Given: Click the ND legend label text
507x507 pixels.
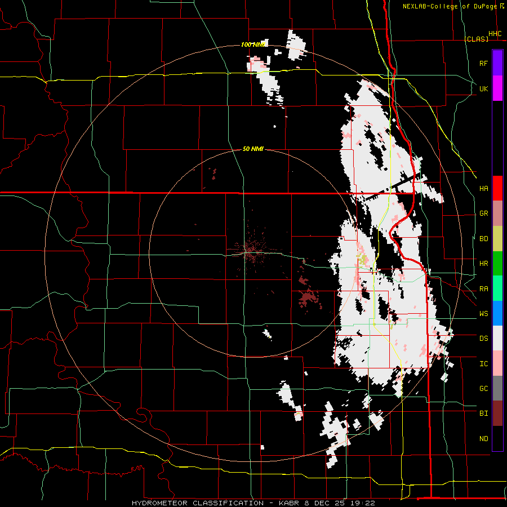Looking at the screenshot, I should [x=483, y=439].
